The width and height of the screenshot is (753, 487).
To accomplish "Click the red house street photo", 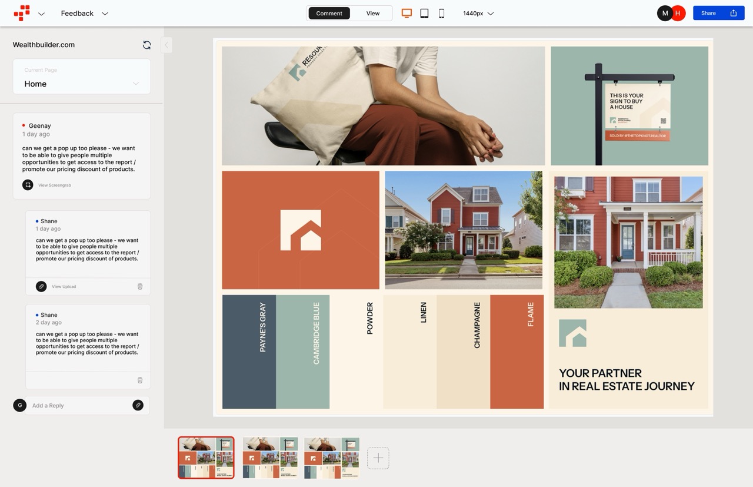I will click(x=464, y=230).
